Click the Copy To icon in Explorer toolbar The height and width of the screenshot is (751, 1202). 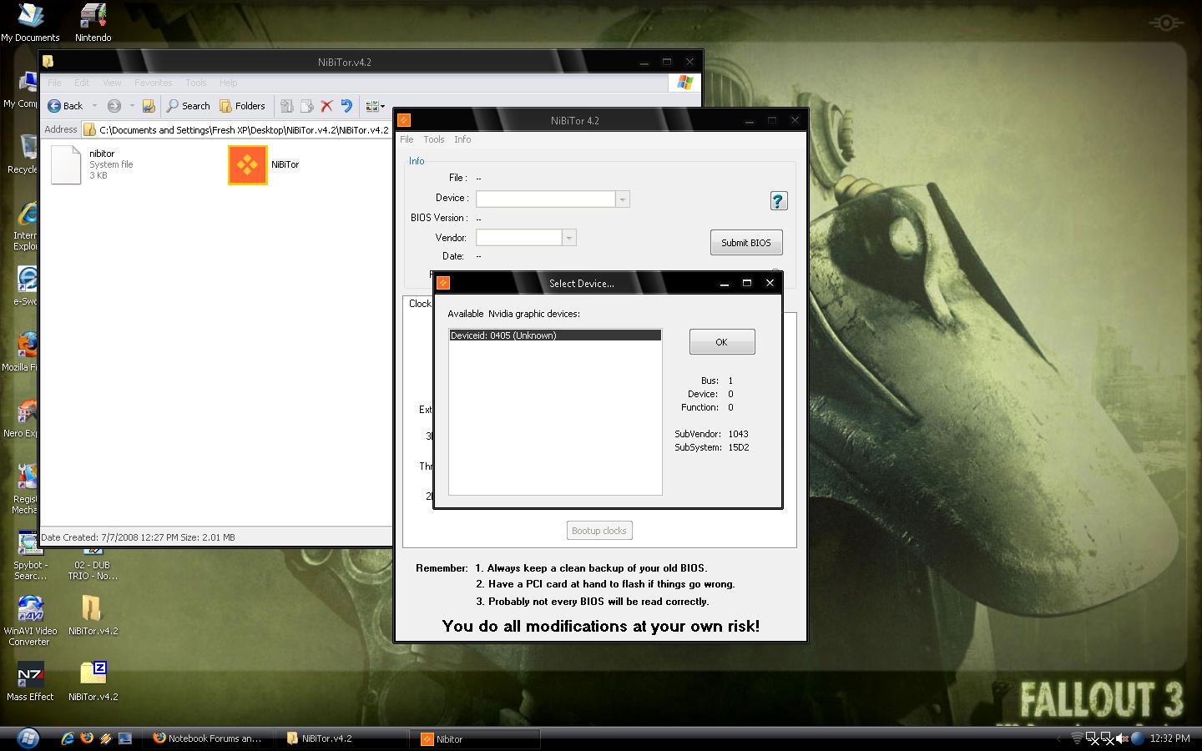coord(306,106)
